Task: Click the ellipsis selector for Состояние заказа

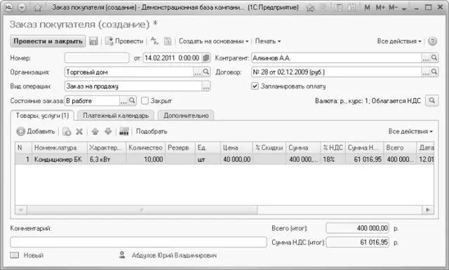Action: tap(123, 101)
